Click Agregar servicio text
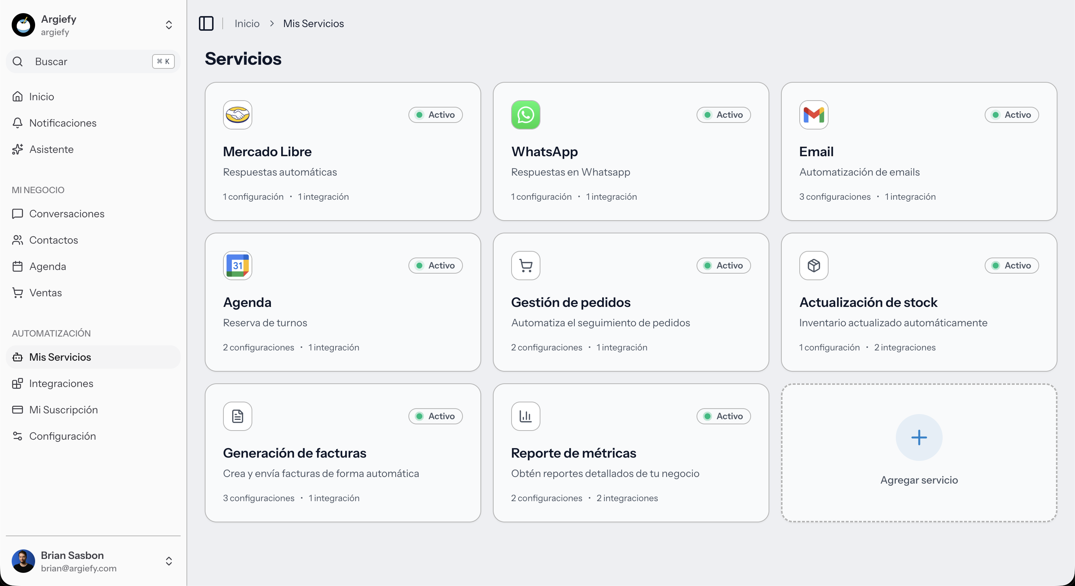This screenshot has height=586, width=1075. click(919, 480)
